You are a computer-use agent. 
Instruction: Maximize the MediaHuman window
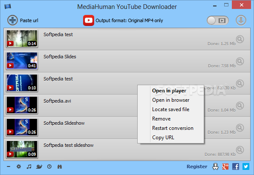226,5
